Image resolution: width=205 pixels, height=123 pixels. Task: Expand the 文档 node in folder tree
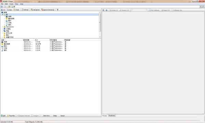(5, 23)
